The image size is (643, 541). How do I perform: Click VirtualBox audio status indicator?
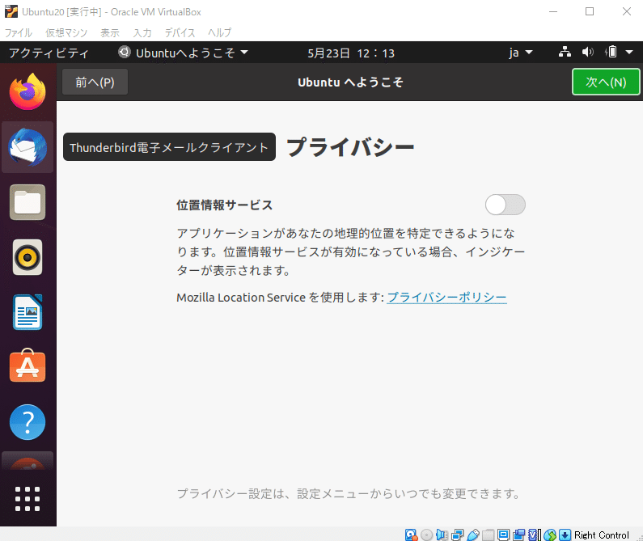pos(442,535)
